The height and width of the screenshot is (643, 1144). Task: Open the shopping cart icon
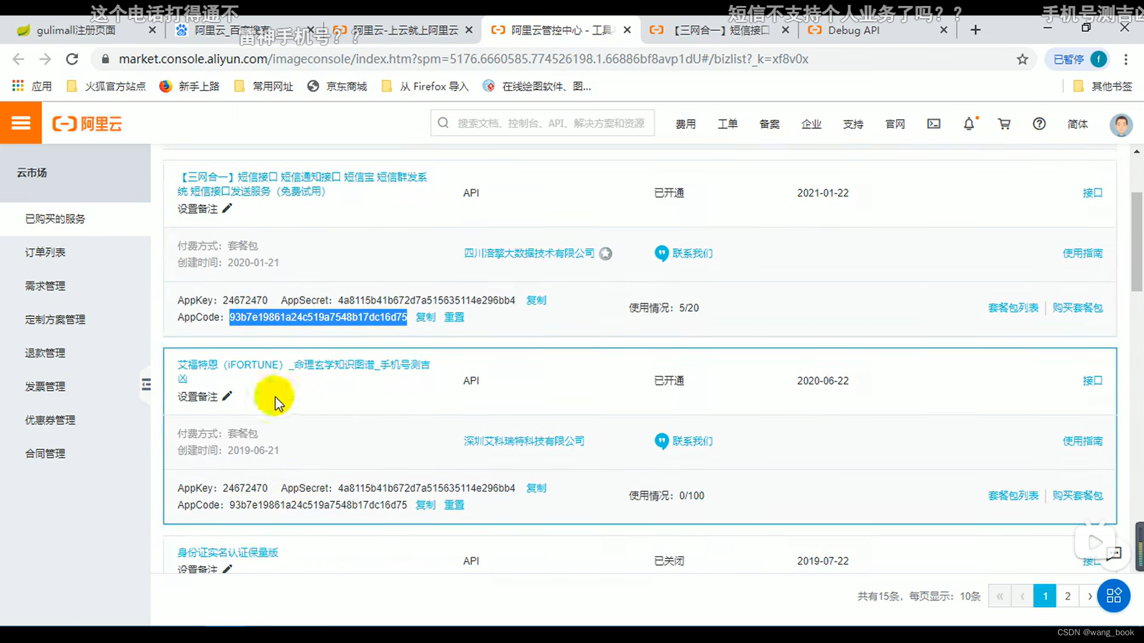pos(1004,124)
